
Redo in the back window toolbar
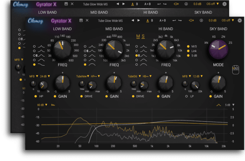pyautogui.click(x=165, y=4)
